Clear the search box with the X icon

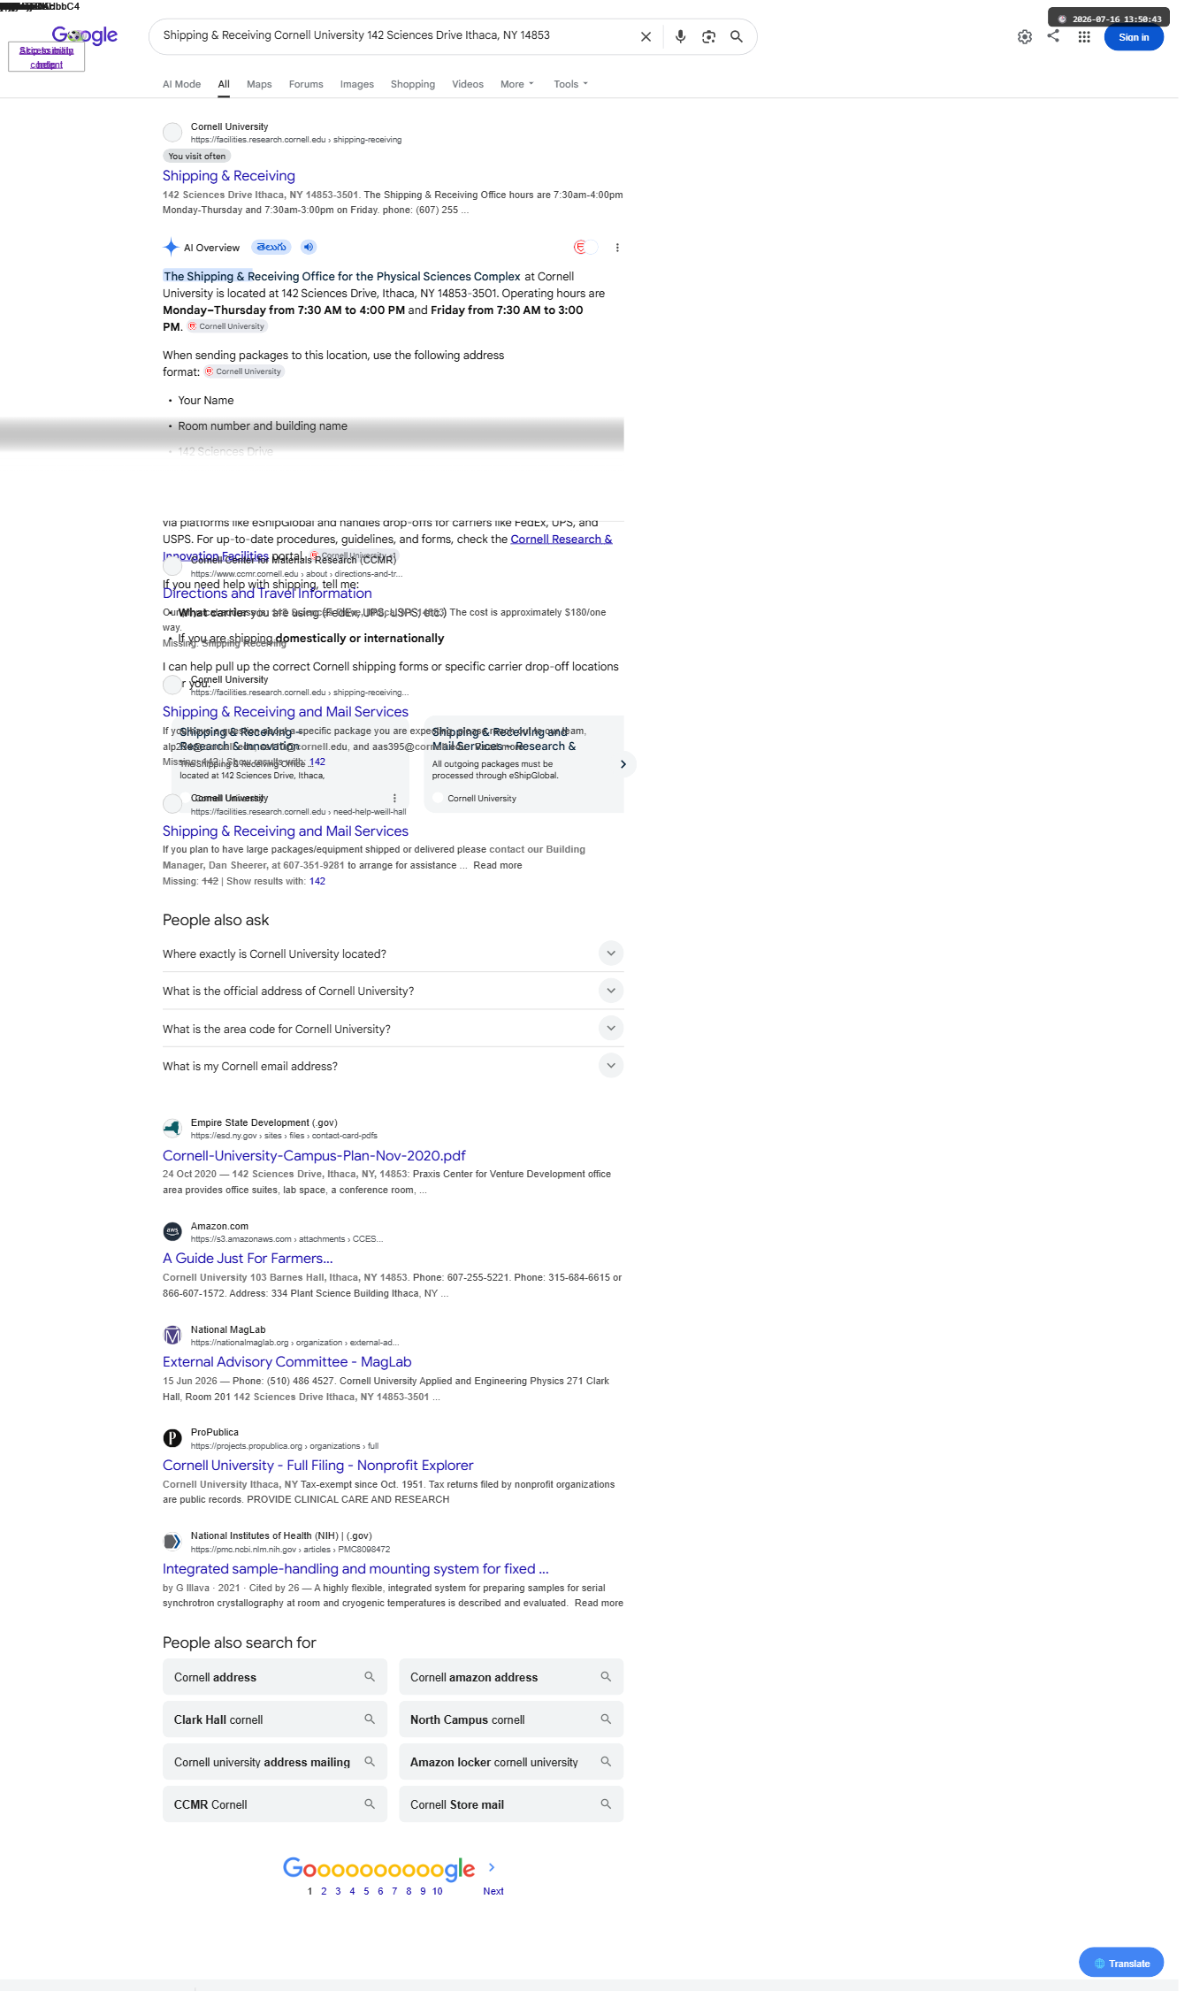tap(646, 37)
